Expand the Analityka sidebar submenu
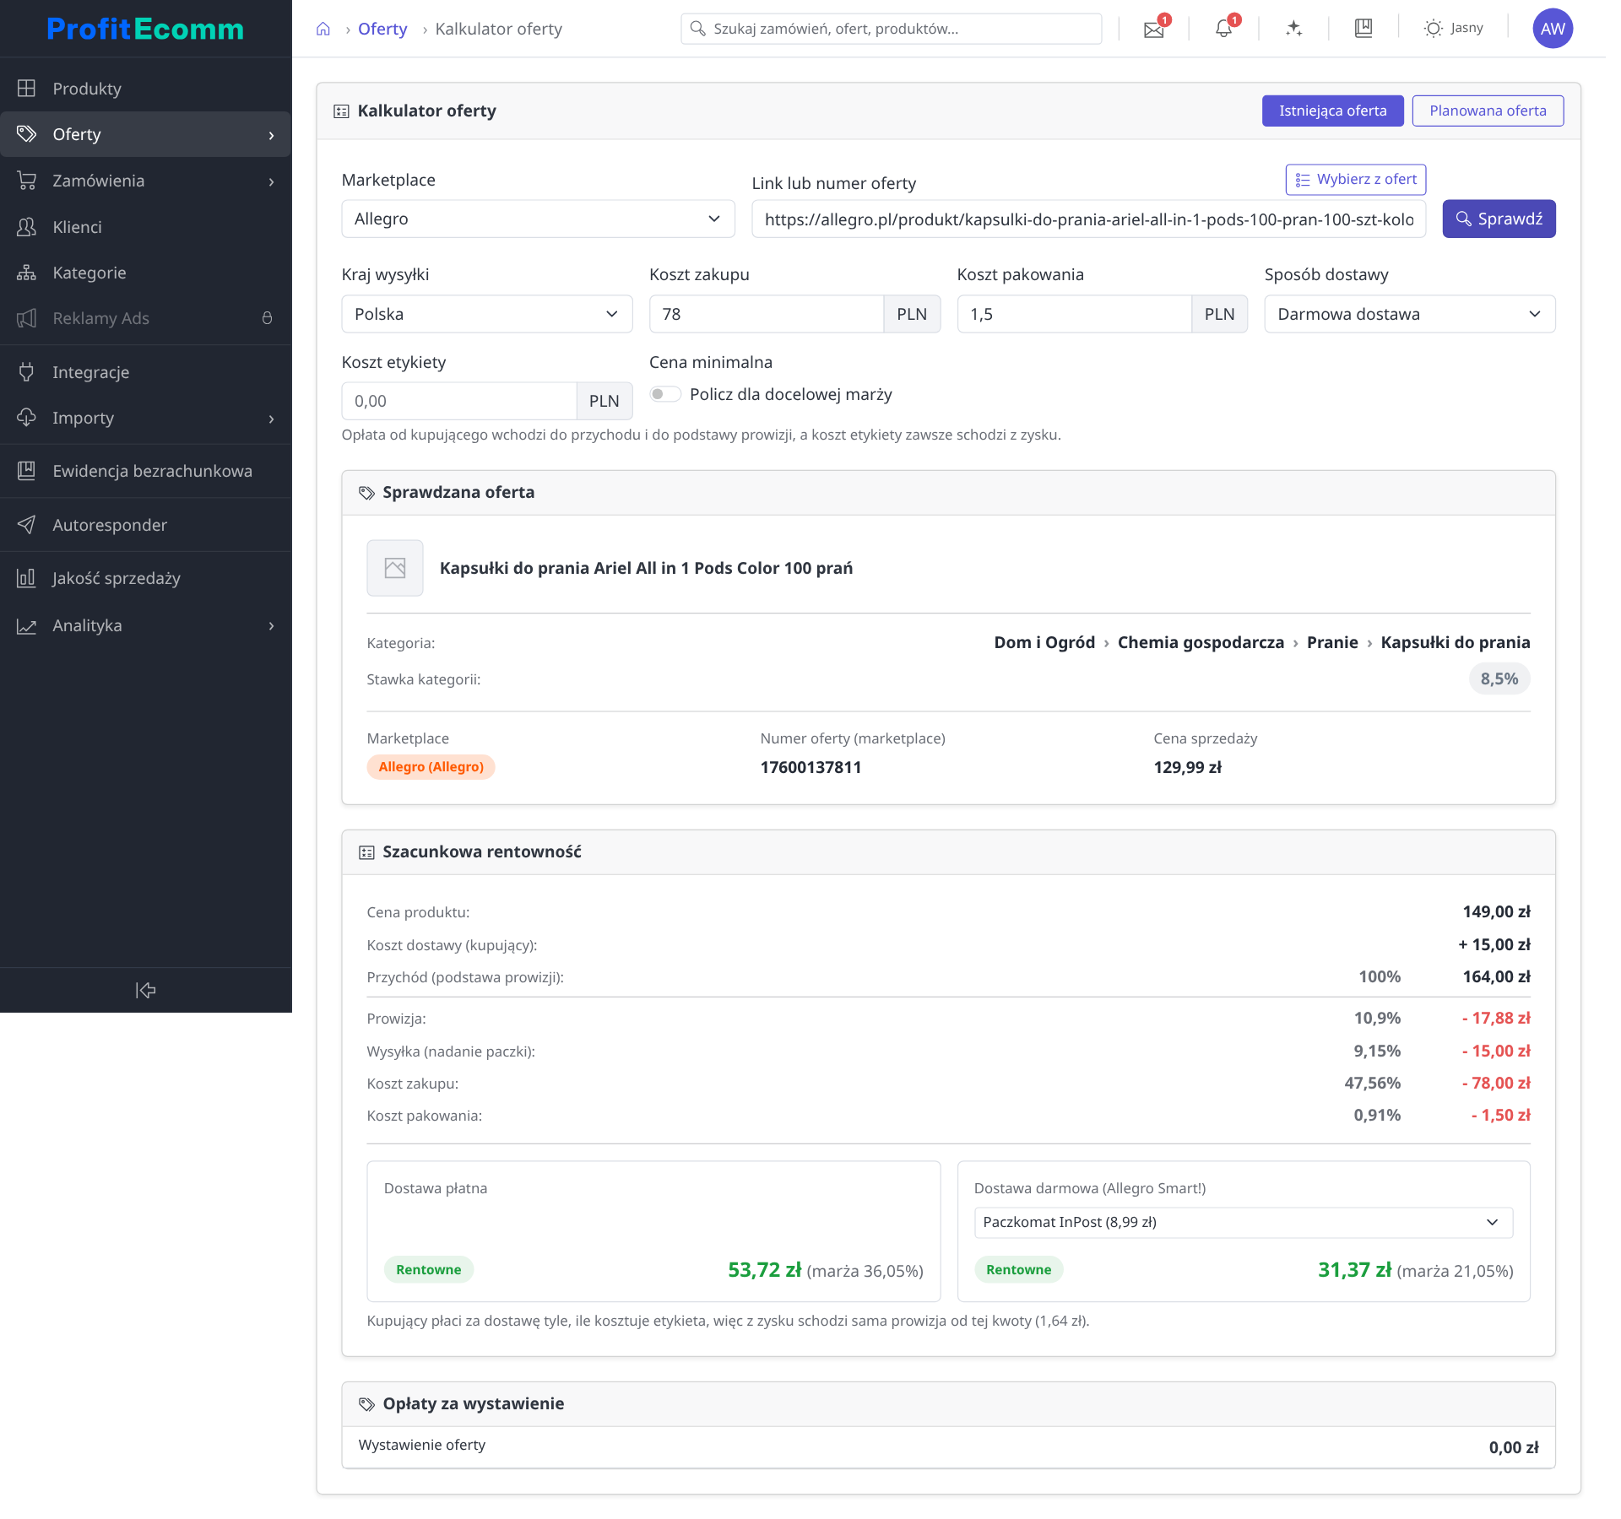This screenshot has height=1519, width=1621. coord(271,626)
